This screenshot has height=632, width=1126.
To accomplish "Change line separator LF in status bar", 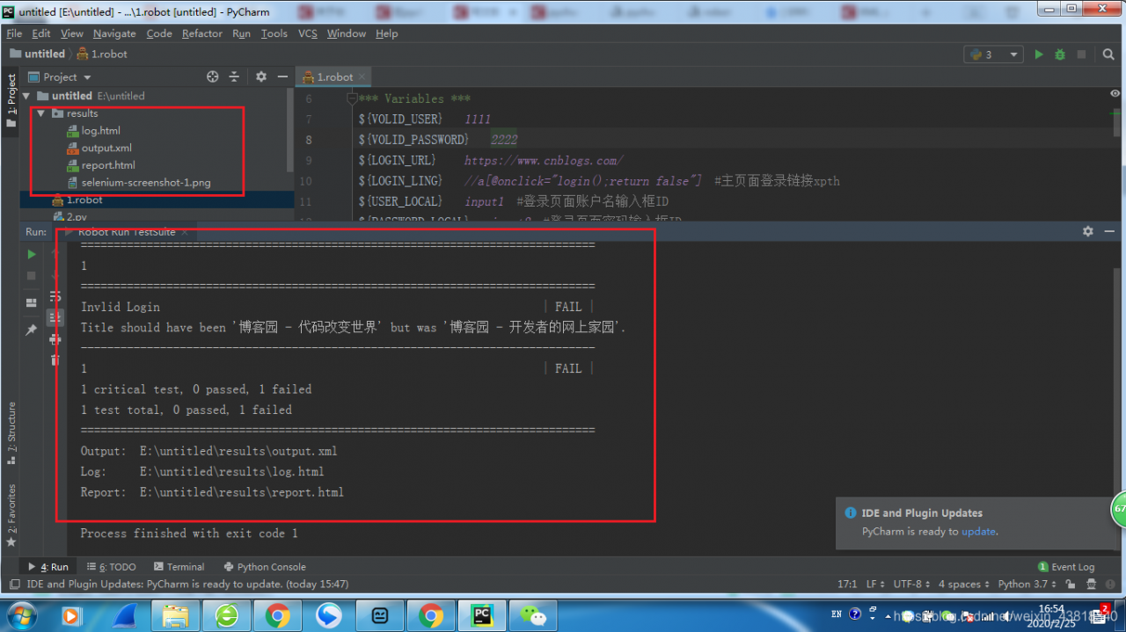I will pyautogui.click(x=875, y=584).
